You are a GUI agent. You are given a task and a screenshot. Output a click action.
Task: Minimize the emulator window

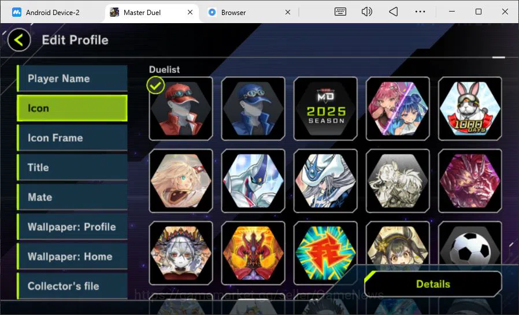[452, 12]
